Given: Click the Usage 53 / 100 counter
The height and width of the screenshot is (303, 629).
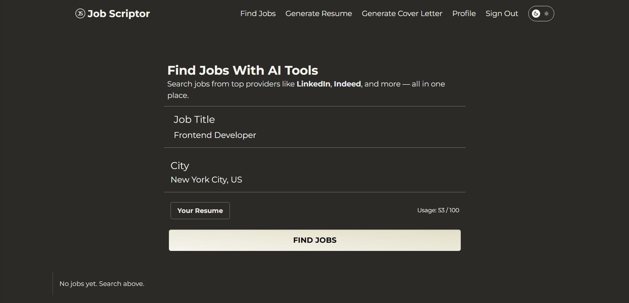Looking at the screenshot, I should 438,210.
